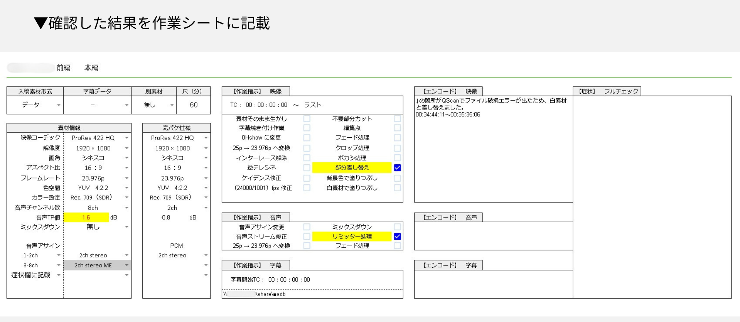Select the 【エンコード】音声 header tab

(448, 217)
